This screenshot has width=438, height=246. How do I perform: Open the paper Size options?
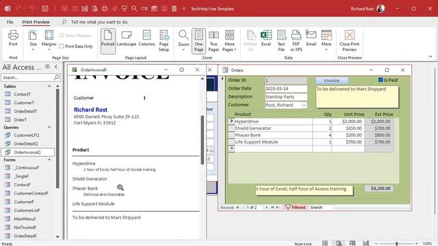[x=33, y=40]
